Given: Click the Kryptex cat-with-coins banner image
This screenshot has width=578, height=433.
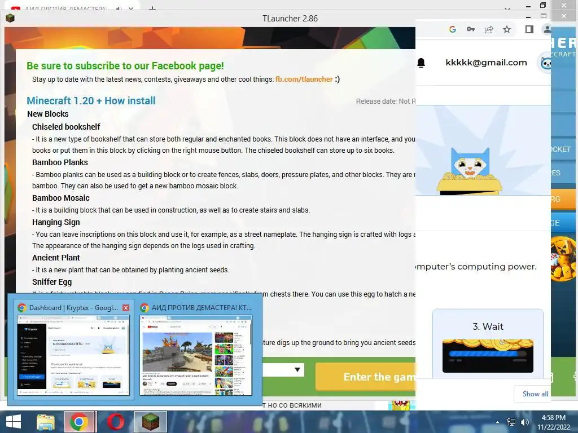Looking at the screenshot, I should [x=483, y=150].
